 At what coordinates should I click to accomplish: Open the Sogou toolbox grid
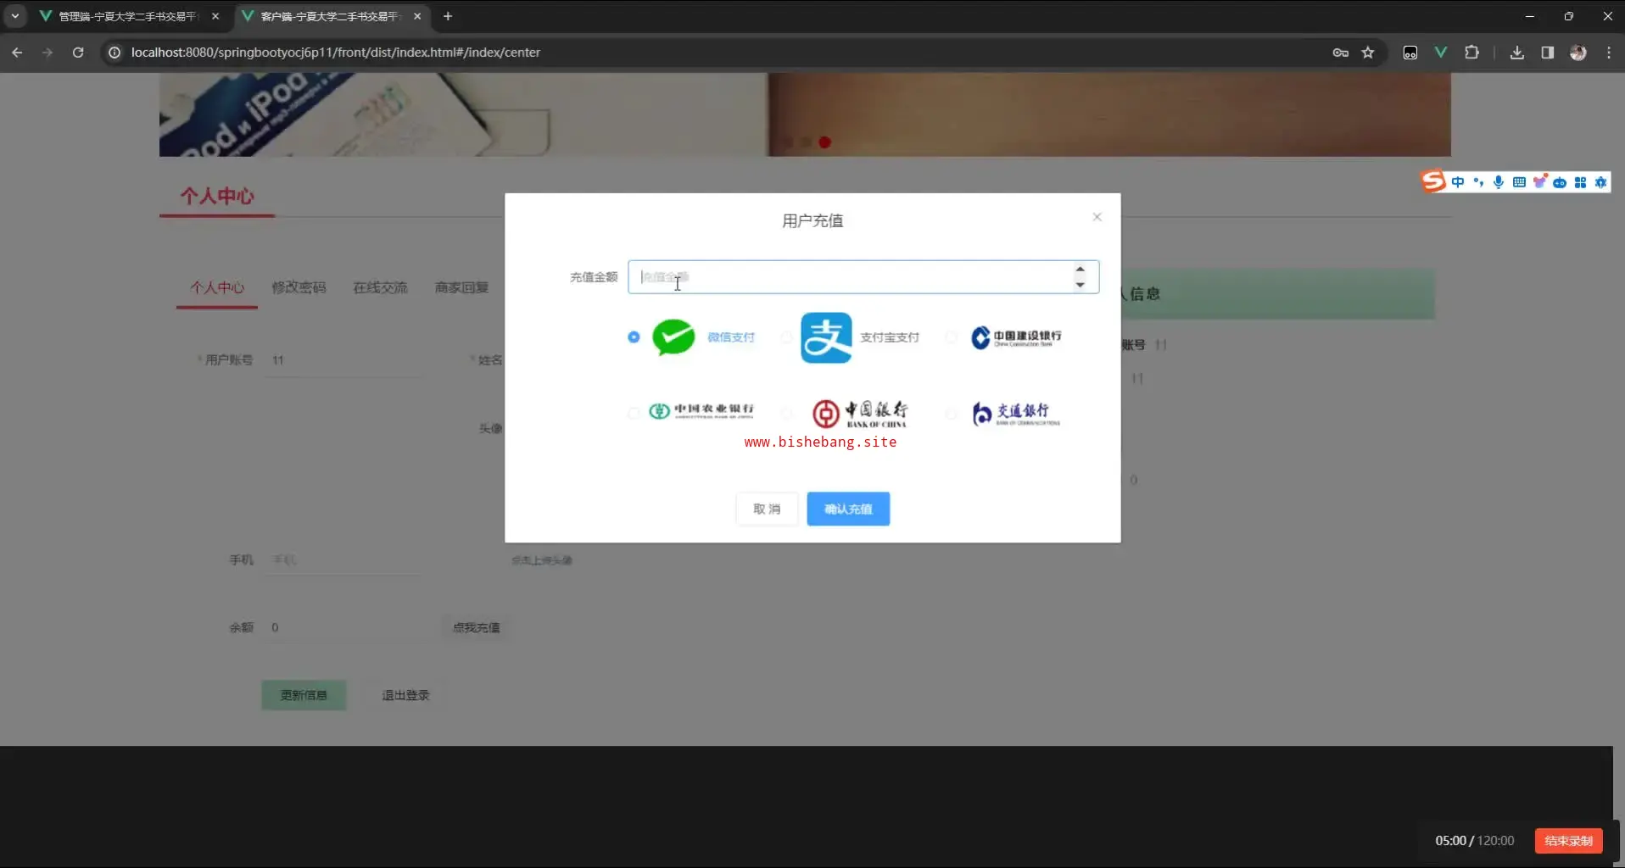(x=1580, y=182)
